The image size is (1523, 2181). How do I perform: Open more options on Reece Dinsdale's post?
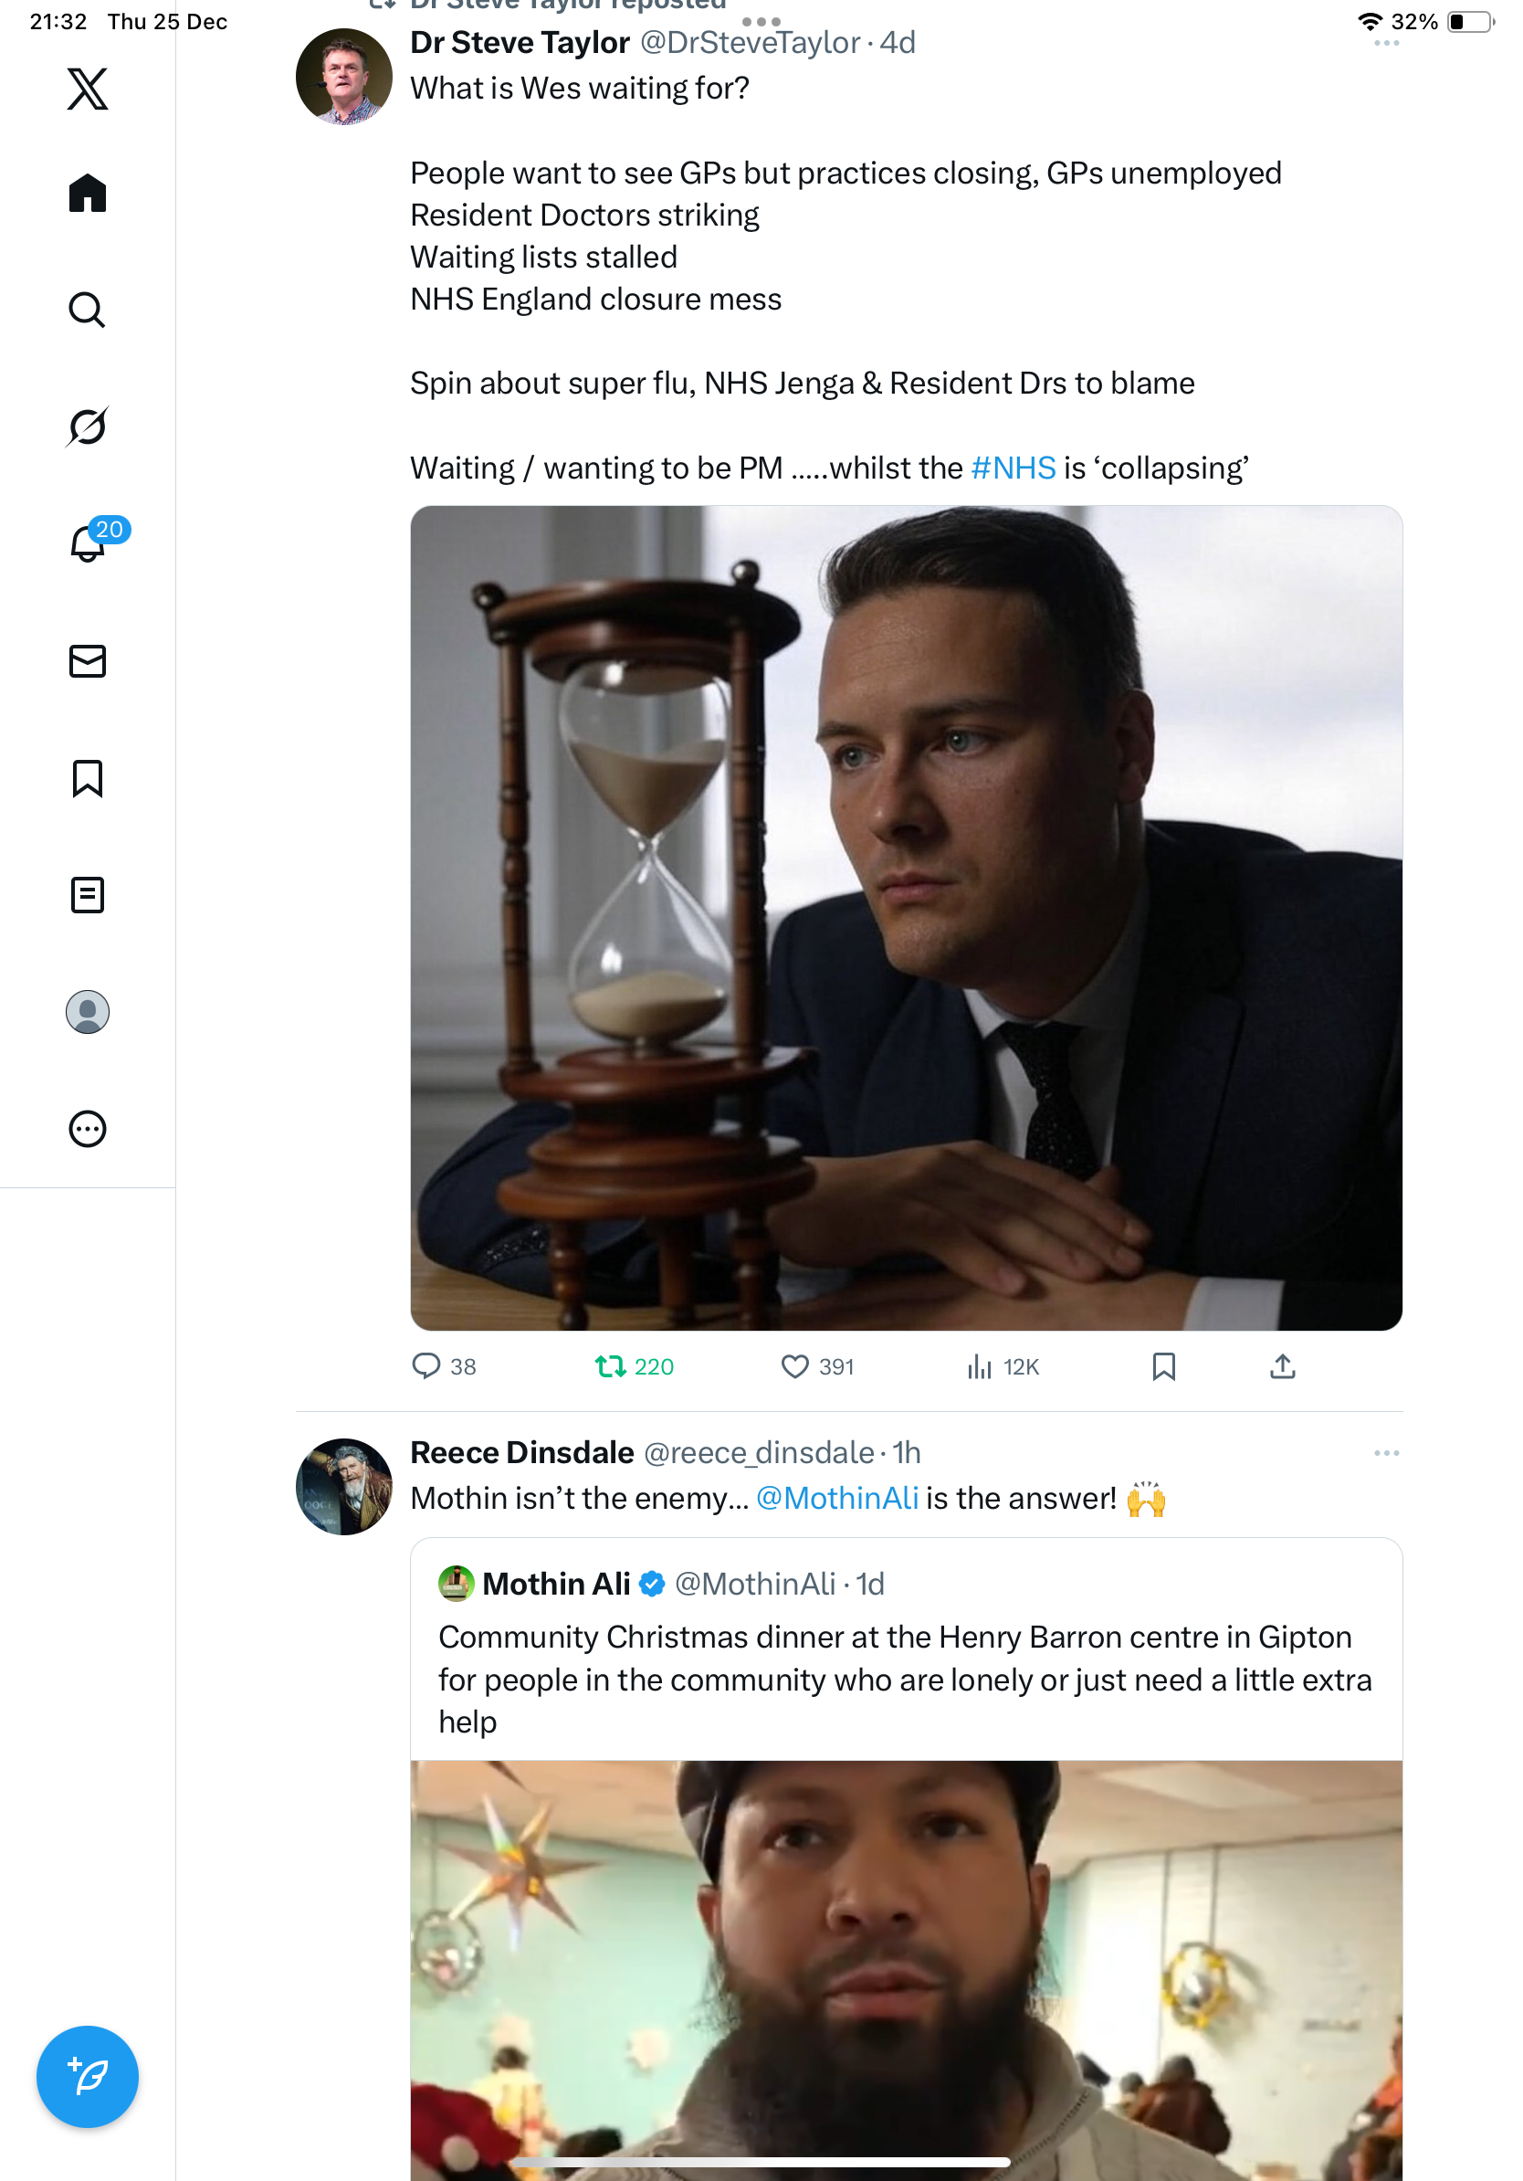(1386, 1452)
